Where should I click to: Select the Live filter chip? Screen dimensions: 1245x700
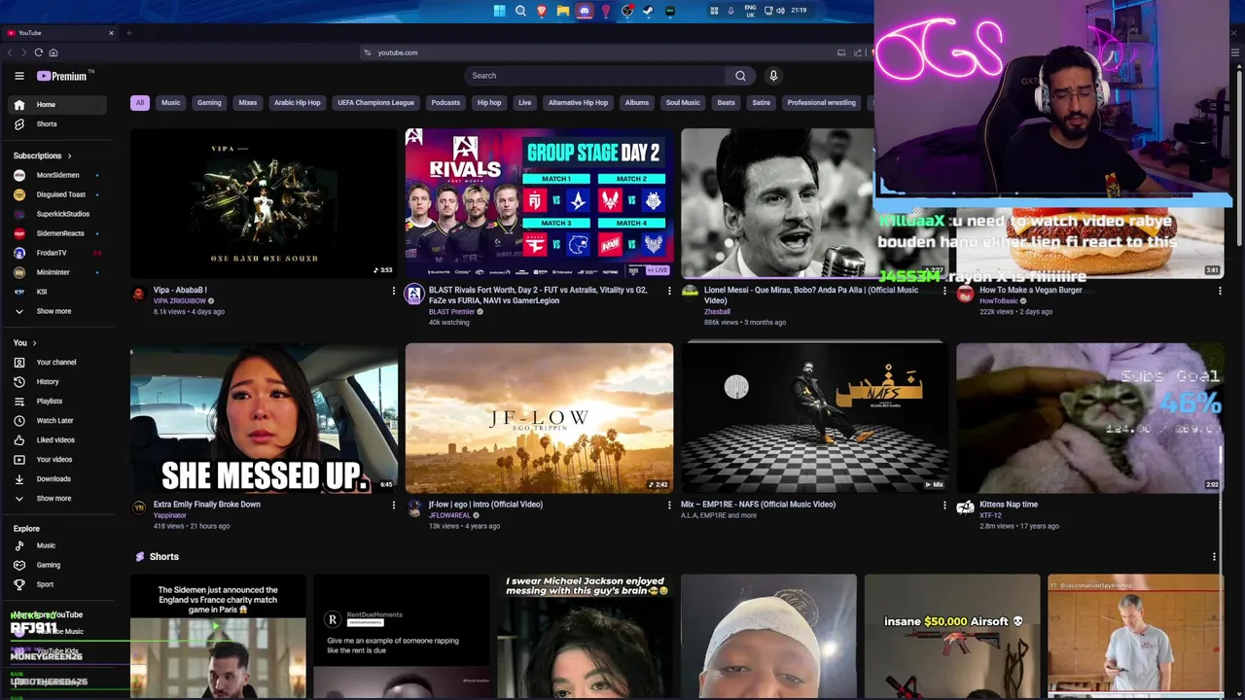coord(524,103)
